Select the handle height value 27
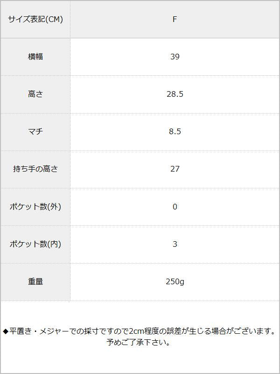 pos(175,169)
